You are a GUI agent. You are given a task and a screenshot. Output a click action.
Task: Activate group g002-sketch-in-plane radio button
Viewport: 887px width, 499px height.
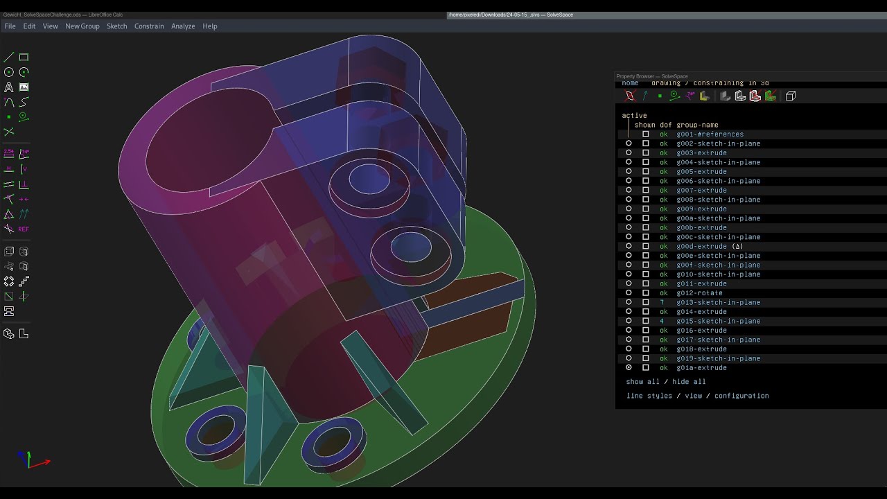point(629,143)
